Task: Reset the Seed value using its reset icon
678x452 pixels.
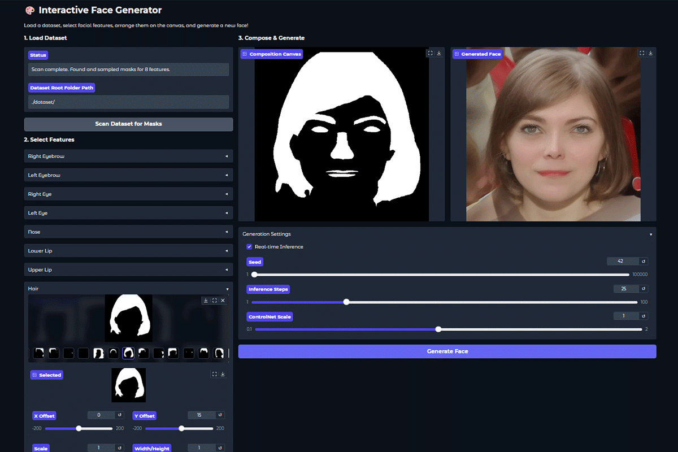Action: pos(643,261)
